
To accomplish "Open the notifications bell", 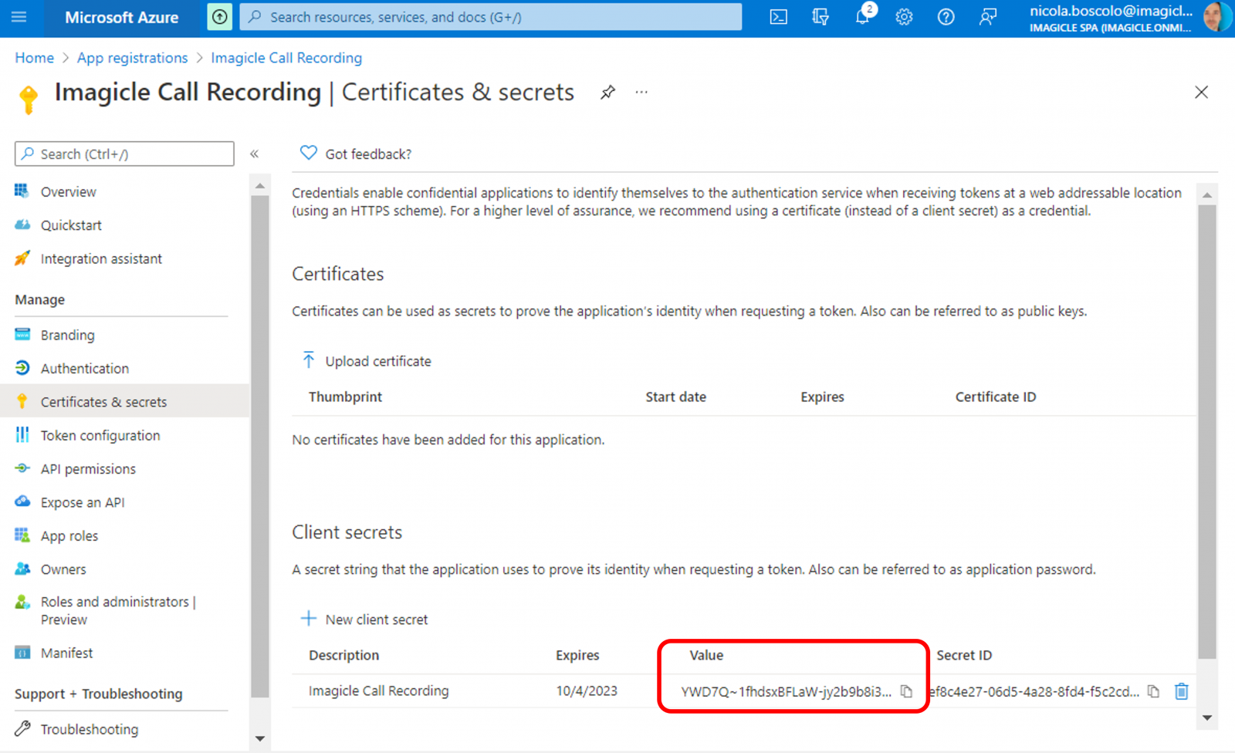I will 862,17.
